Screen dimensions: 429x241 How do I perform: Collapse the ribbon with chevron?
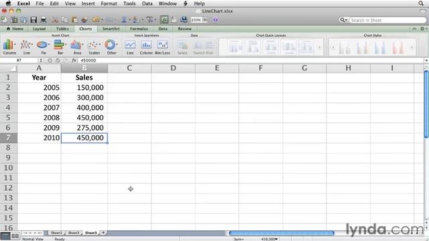point(414,29)
